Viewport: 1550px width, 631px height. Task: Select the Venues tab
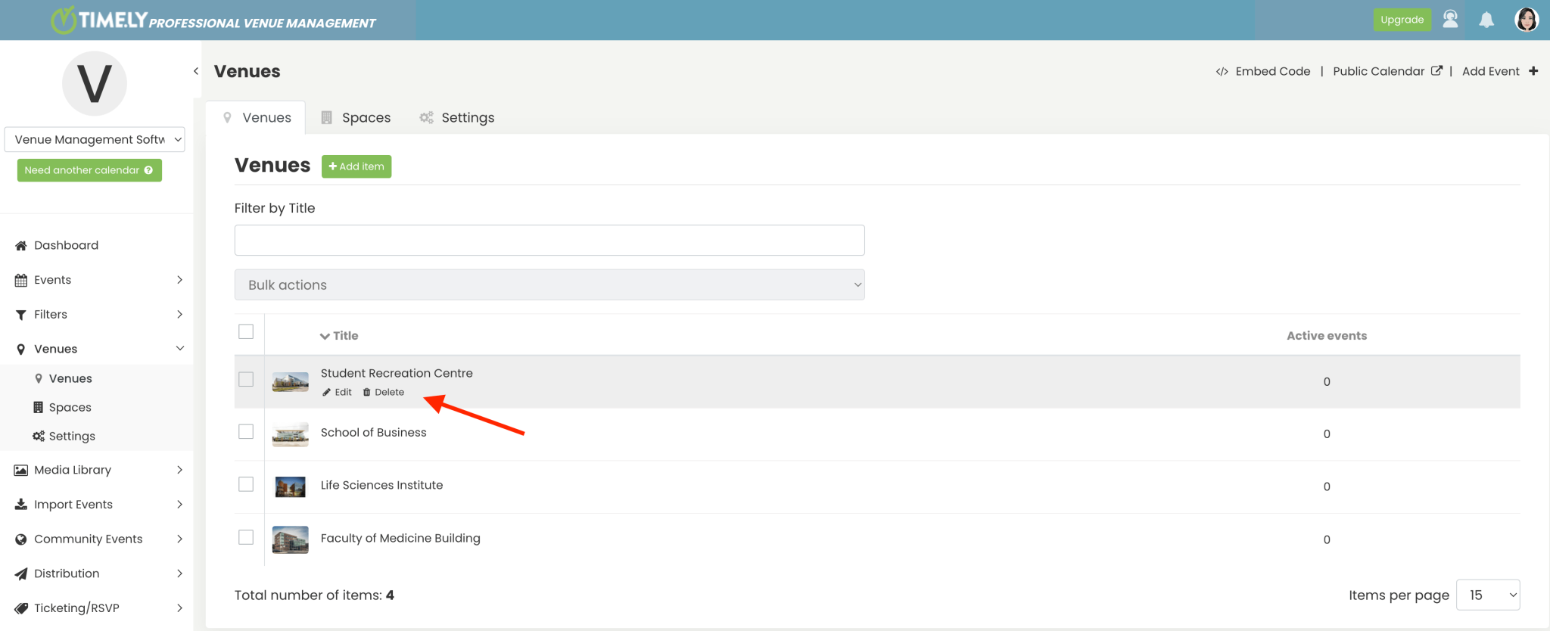[256, 117]
